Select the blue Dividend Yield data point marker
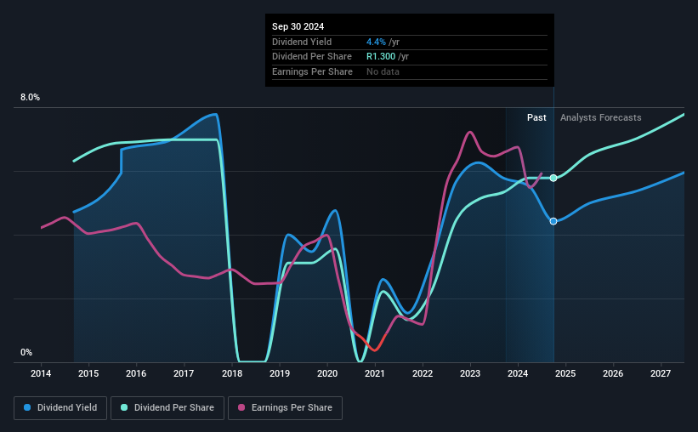 coord(553,221)
